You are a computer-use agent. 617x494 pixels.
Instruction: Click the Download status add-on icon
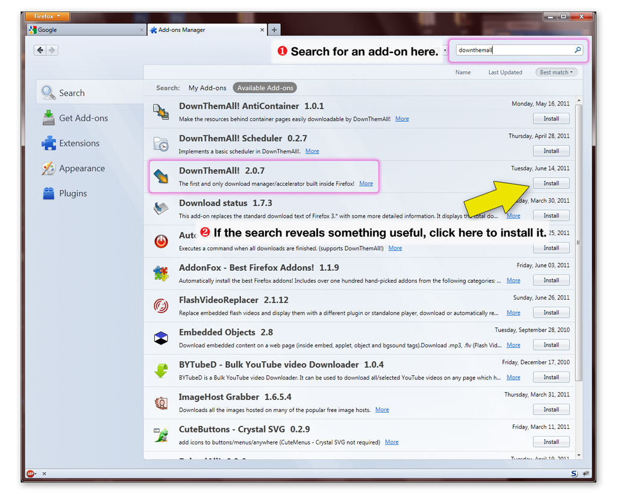coord(161,208)
